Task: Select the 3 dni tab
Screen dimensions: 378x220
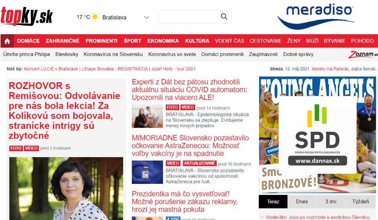Action: click(x=330, y=201)
